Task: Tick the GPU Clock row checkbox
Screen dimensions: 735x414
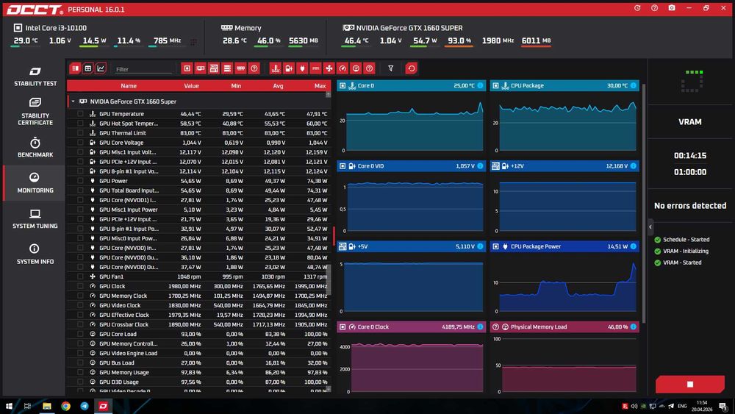Action: point(81,286)
